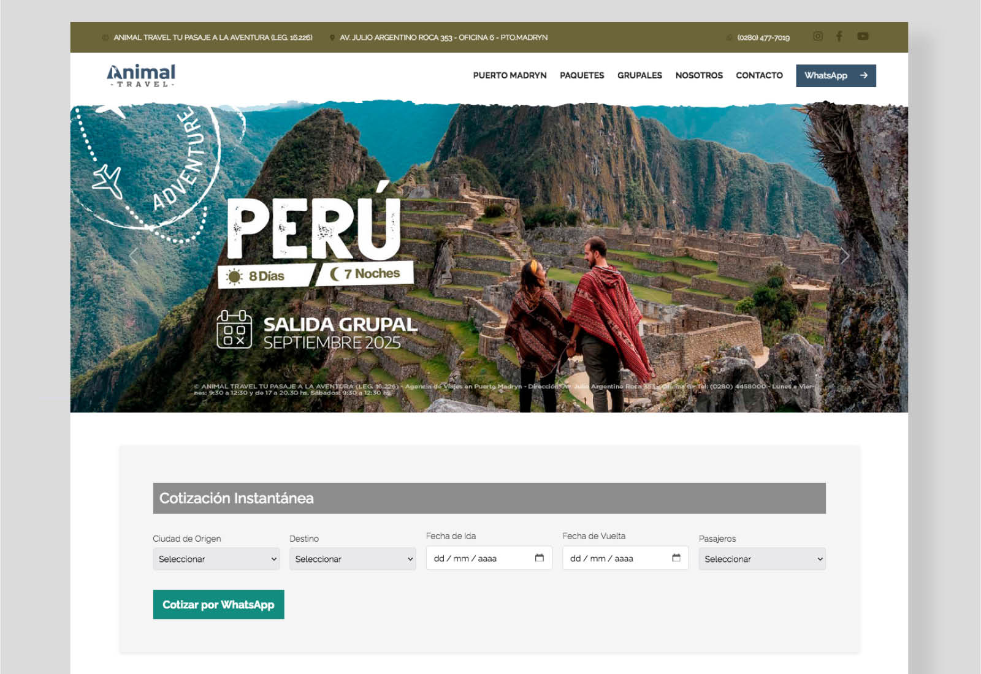The image size is (981, 674).
Task: Open the Instagram icon in top bar
Action: [818, 36]
